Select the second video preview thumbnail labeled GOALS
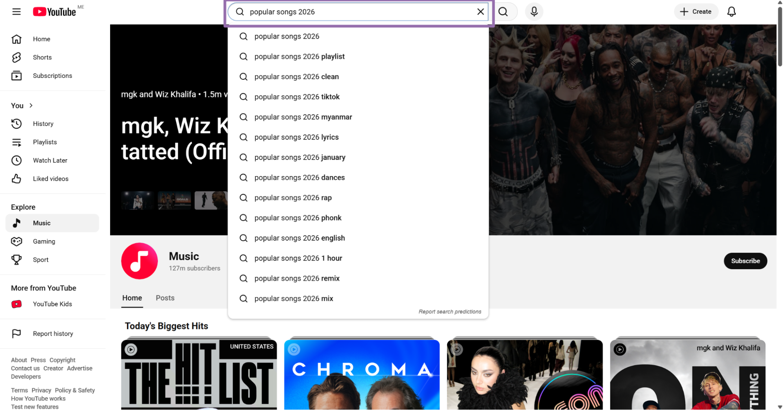 [174, 200]
